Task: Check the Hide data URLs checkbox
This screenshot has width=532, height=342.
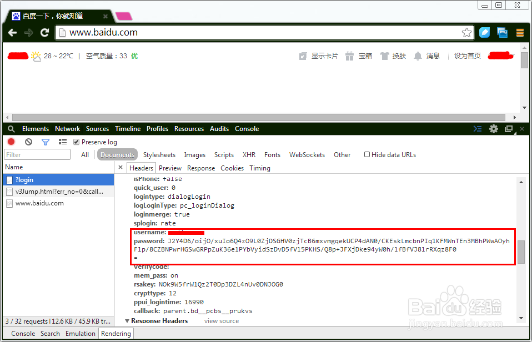Action: (x=367, y=154)
